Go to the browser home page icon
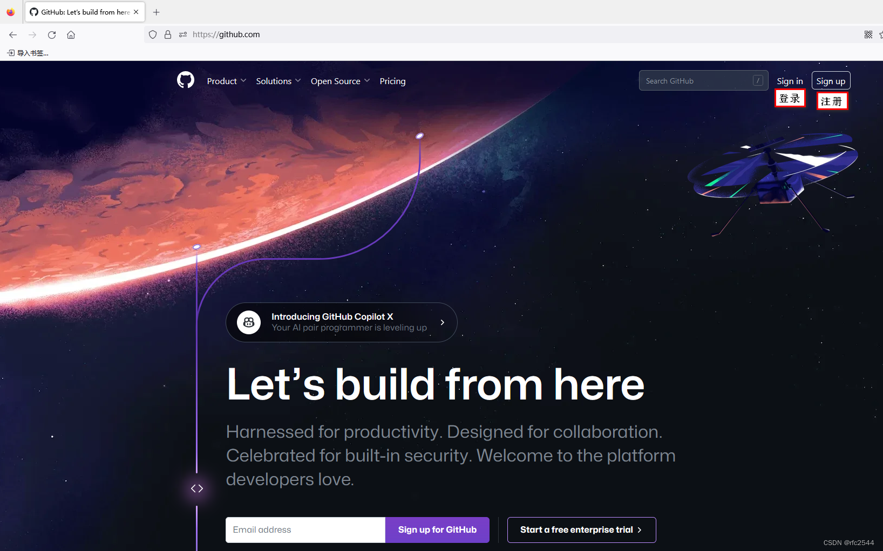This screenshot has width=883, height=551. click(x=71, y=35)
